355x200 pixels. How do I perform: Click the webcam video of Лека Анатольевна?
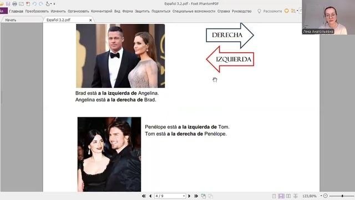(328, 17)
